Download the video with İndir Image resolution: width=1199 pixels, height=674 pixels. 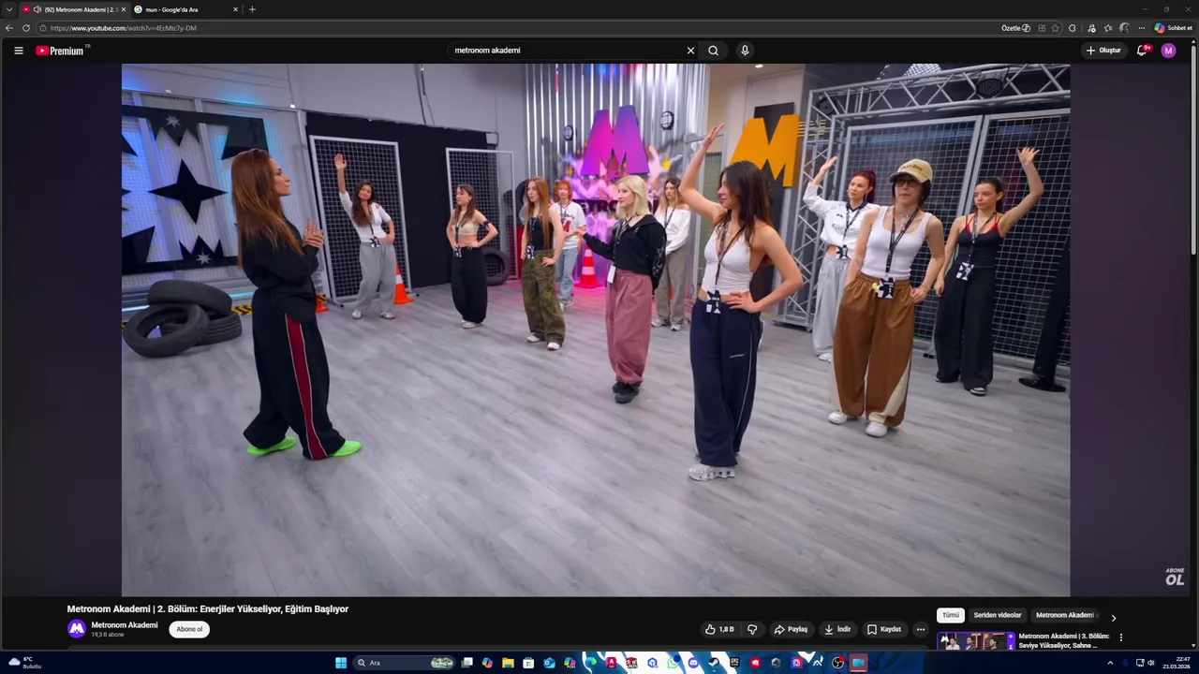click(837, 629)
